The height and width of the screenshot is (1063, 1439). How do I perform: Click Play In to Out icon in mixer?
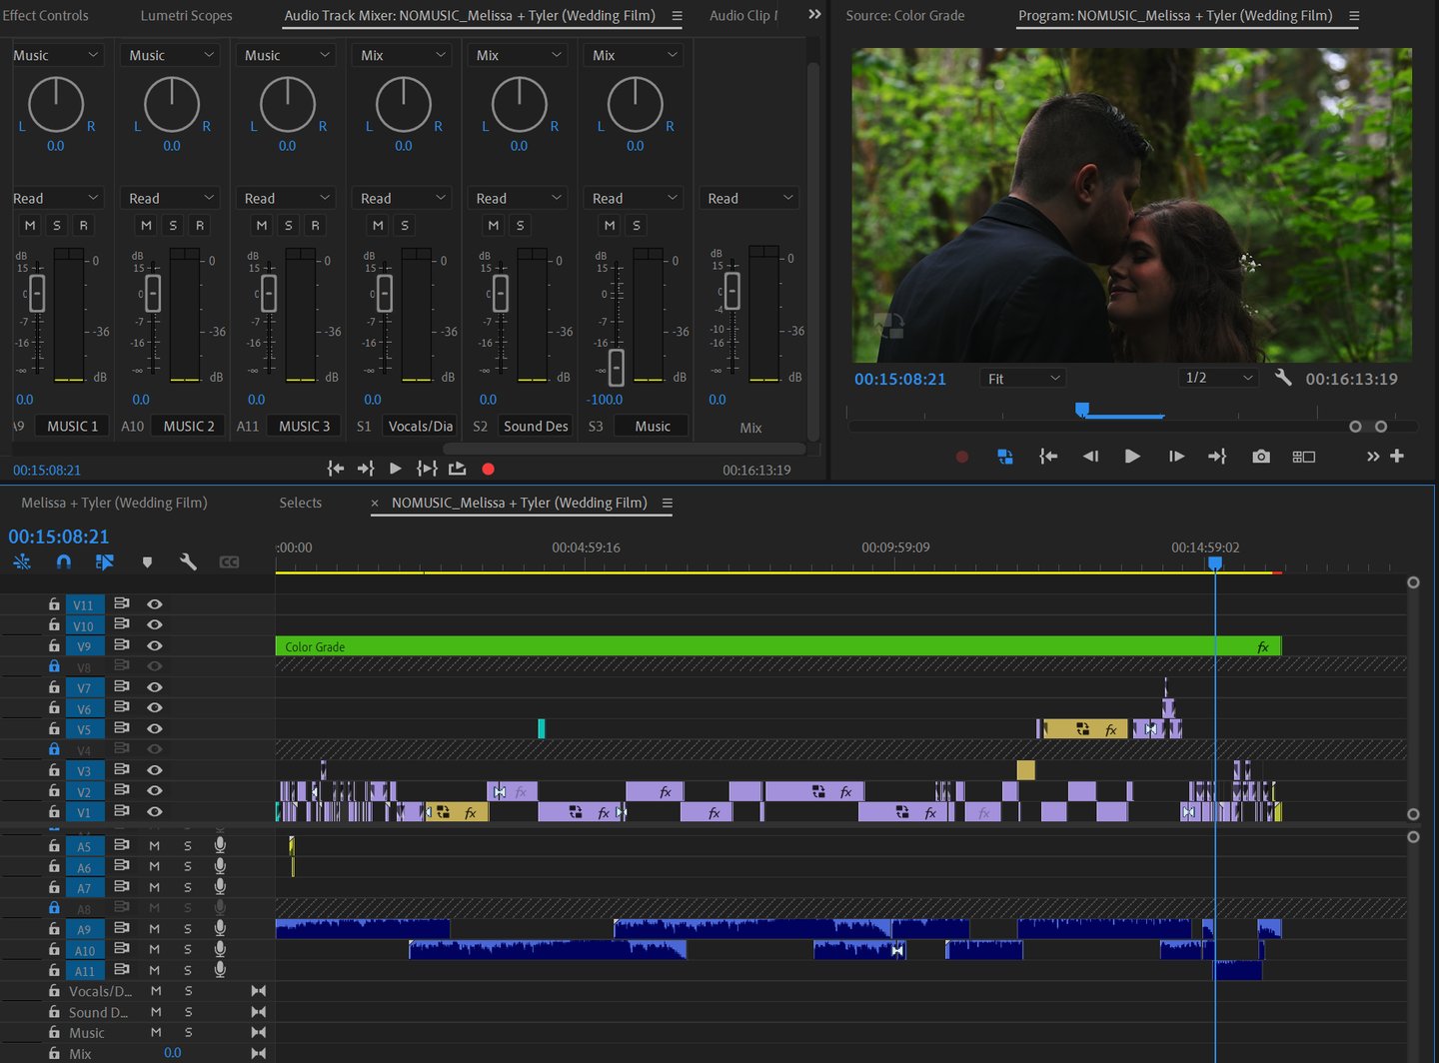click(x=427, y=469)
